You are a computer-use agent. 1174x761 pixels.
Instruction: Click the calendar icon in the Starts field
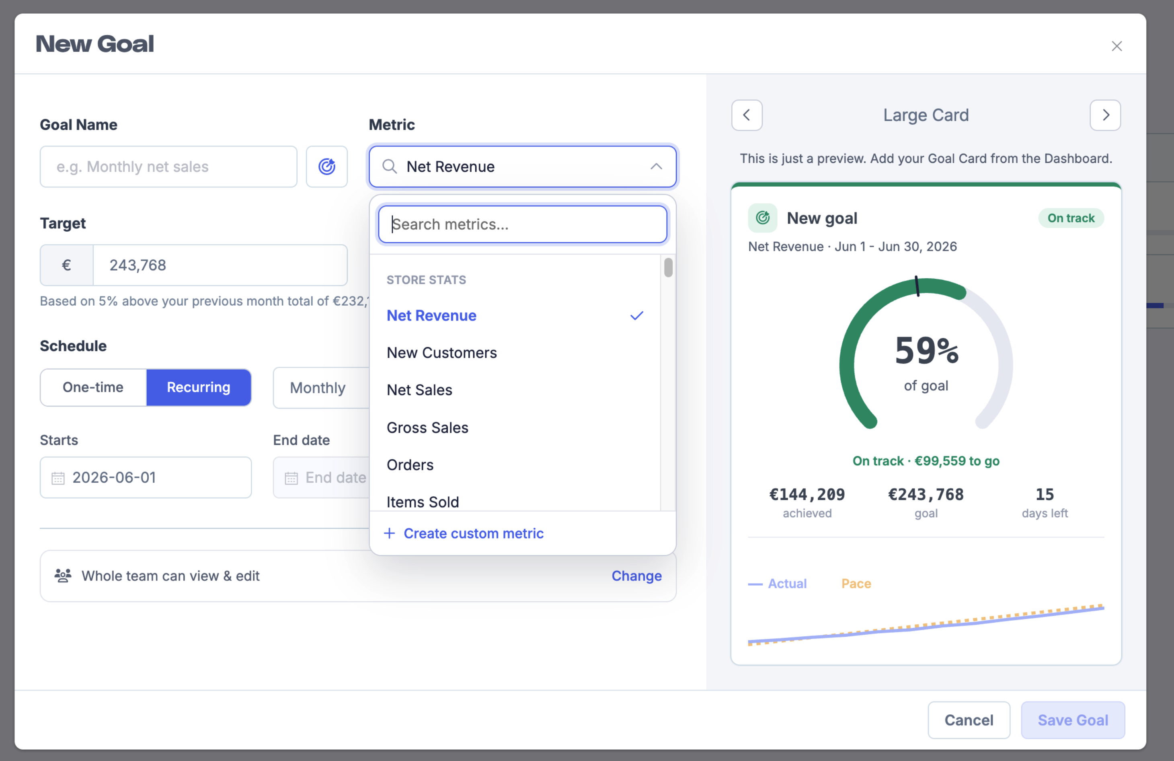tap(58, 478)
